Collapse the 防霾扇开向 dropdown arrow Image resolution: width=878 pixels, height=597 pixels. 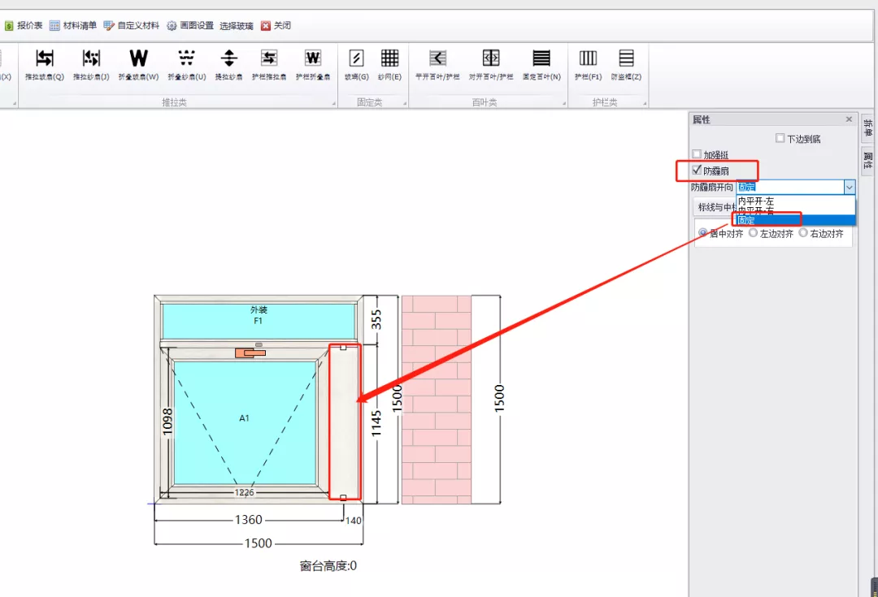(x=849, y=187)
